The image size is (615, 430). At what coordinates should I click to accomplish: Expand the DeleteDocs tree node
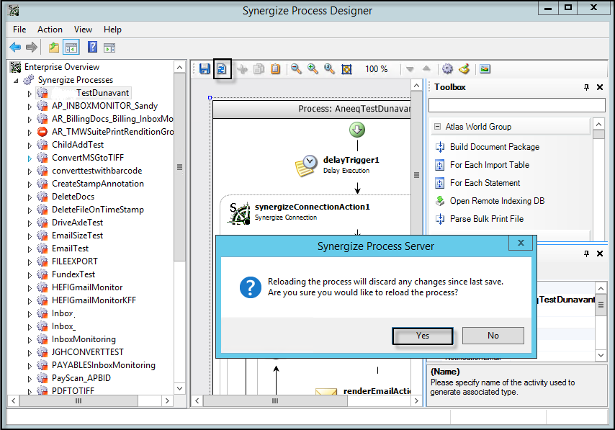coord(30,197)
